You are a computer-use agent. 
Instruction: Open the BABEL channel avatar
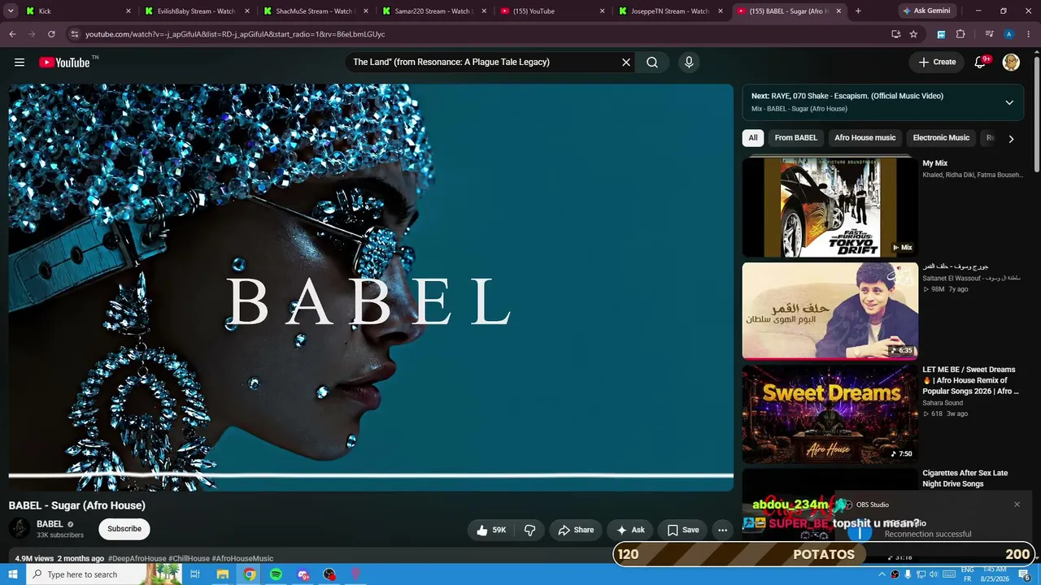tap(20, 529)
